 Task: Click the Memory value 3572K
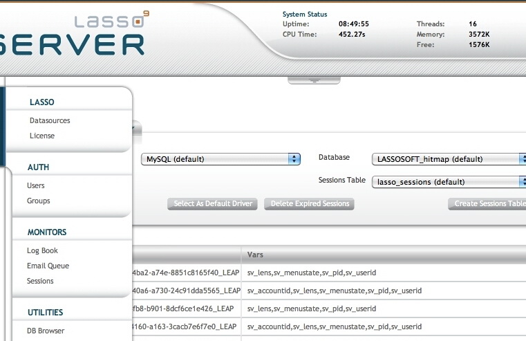pyautogui.click(x=479, y=34)
